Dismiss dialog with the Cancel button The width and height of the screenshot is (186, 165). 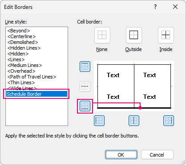tap(157, 155)
